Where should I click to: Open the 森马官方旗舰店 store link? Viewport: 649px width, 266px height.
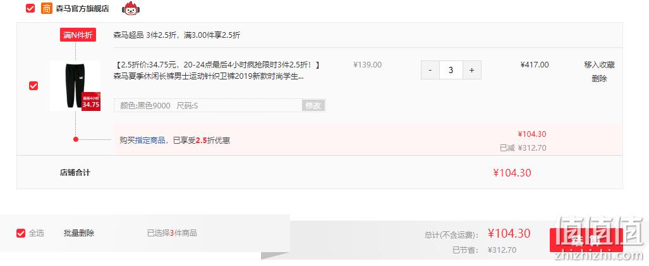click(x=82, y=9)
